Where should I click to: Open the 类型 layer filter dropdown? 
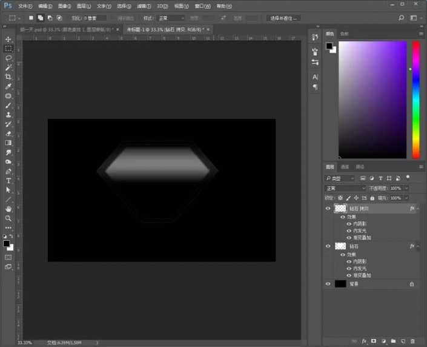click(340, 178)
